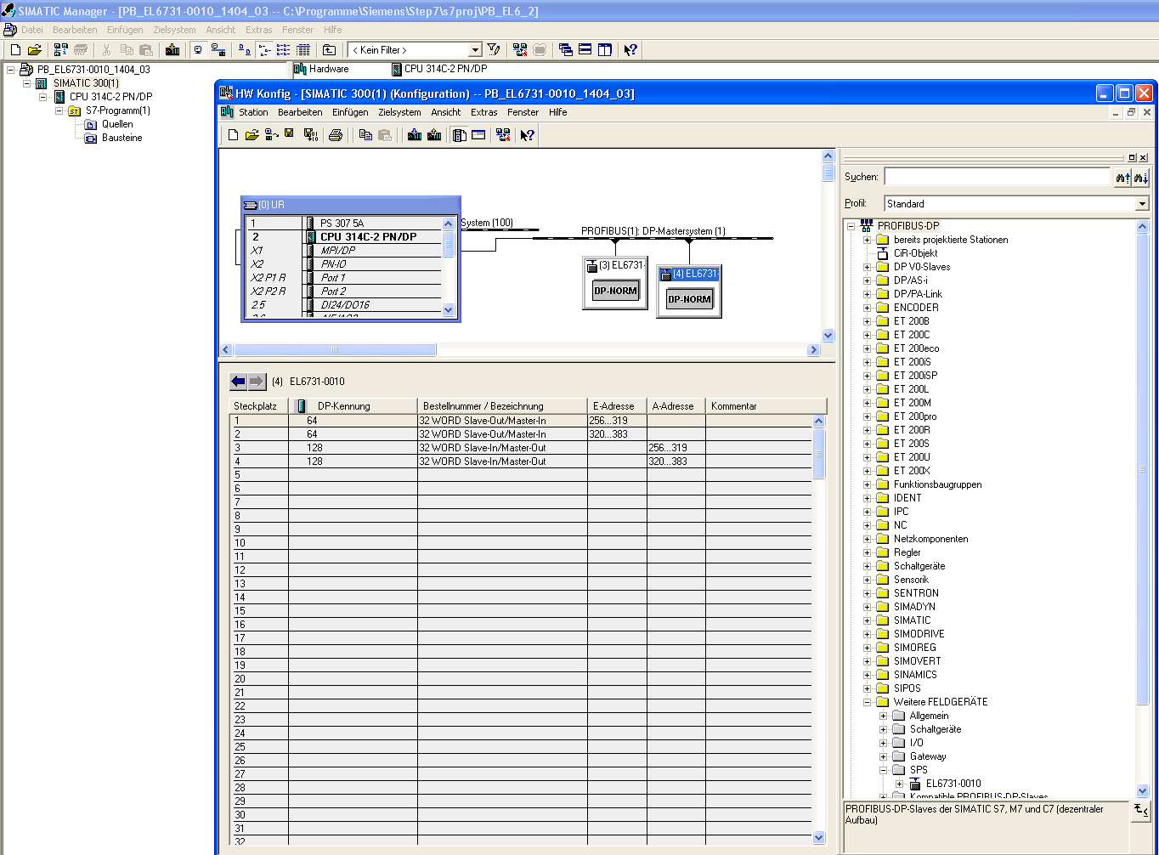
Task: Select the Bausteine item in project tree
Action: tap(122, 138)
